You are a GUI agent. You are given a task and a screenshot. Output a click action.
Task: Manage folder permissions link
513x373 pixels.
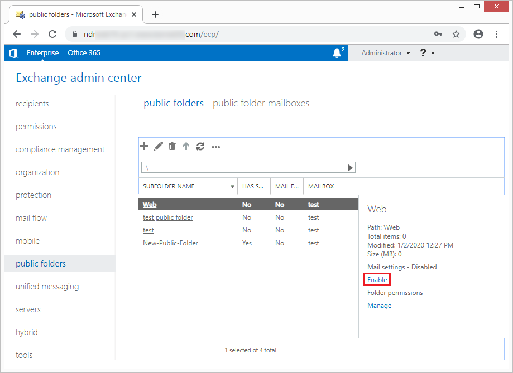click(380, 306)
